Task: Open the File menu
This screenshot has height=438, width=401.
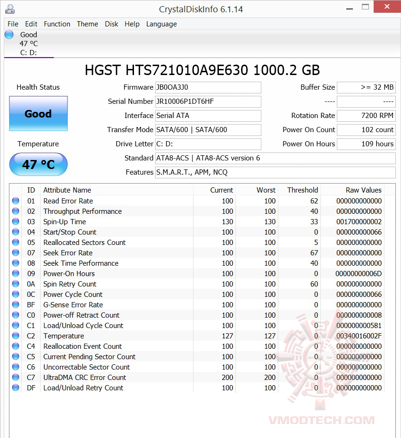Action: click(13, 24)
